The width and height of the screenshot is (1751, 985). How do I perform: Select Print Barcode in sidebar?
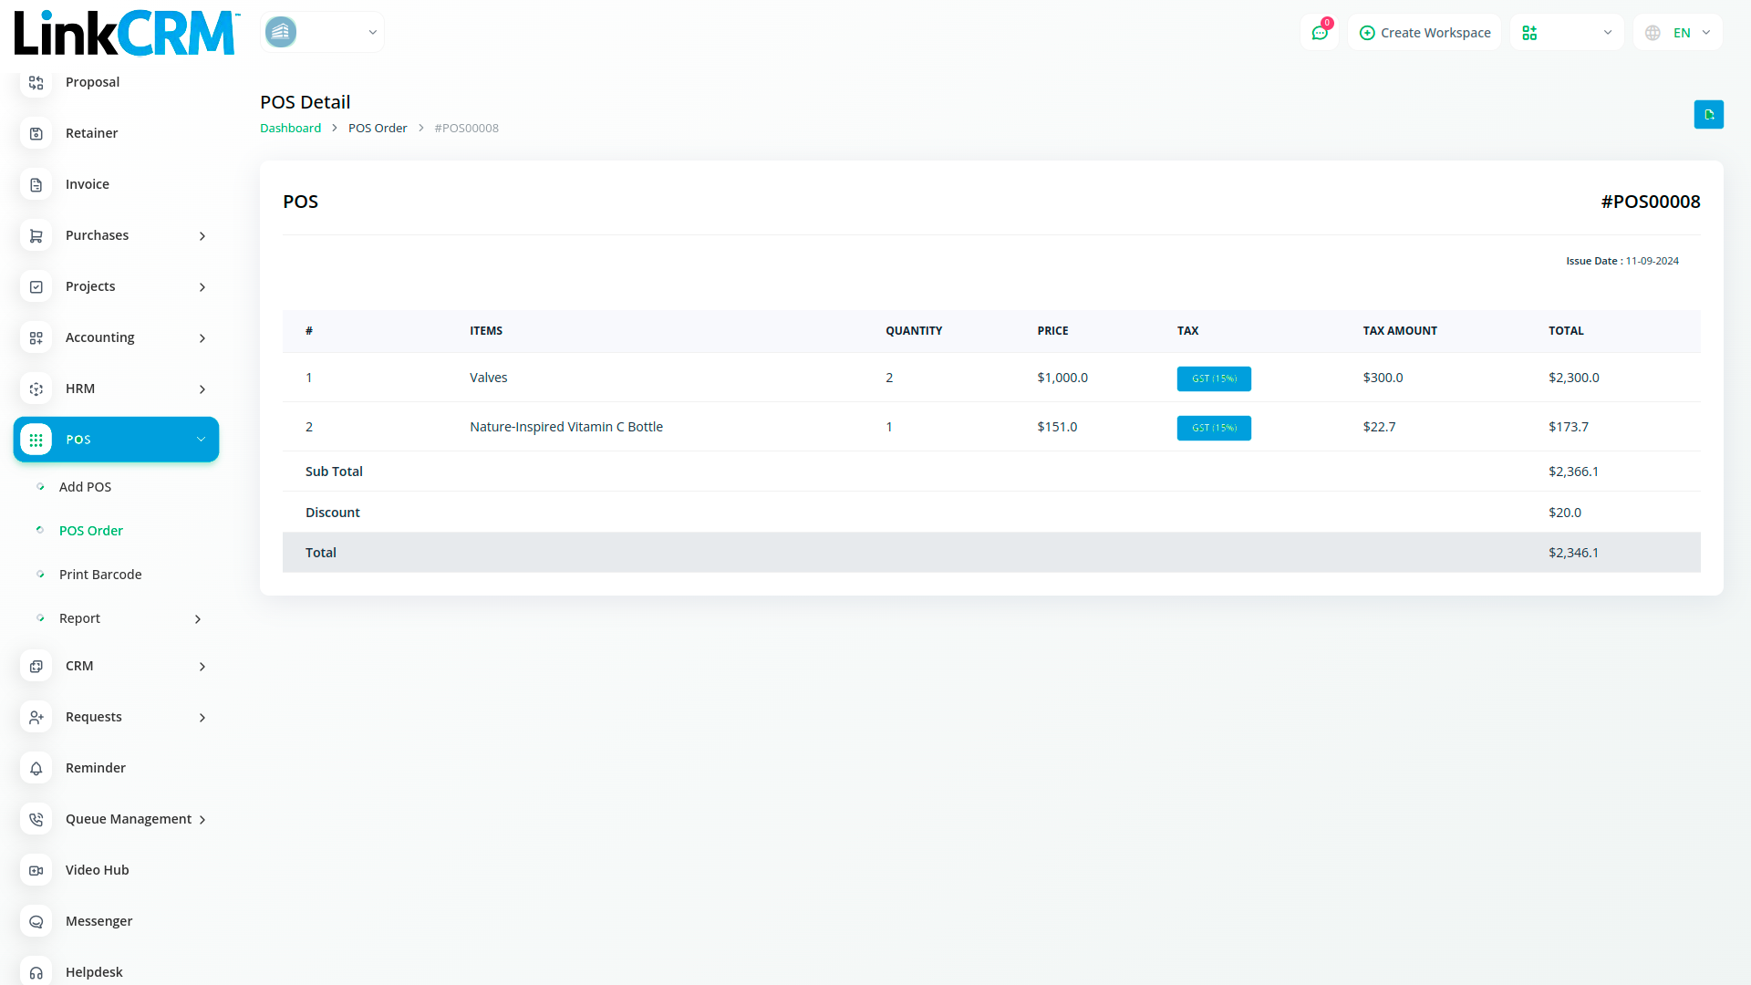[x=100, y=575]
